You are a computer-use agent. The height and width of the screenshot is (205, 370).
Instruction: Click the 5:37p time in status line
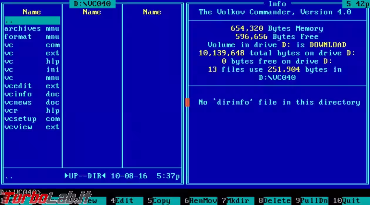(x=168, y=176)
